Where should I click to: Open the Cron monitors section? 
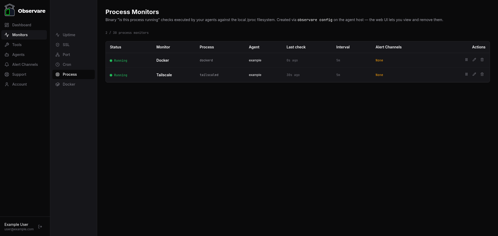[67, 65]
